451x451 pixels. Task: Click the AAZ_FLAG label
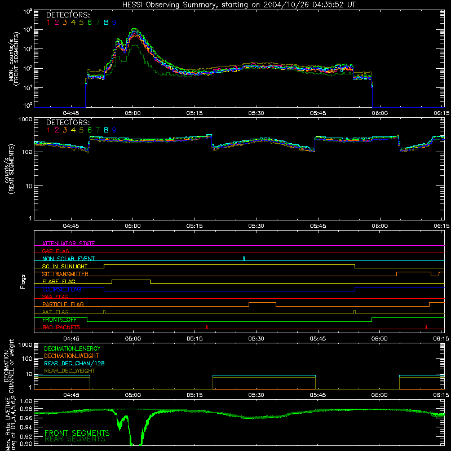pos(55,312)
